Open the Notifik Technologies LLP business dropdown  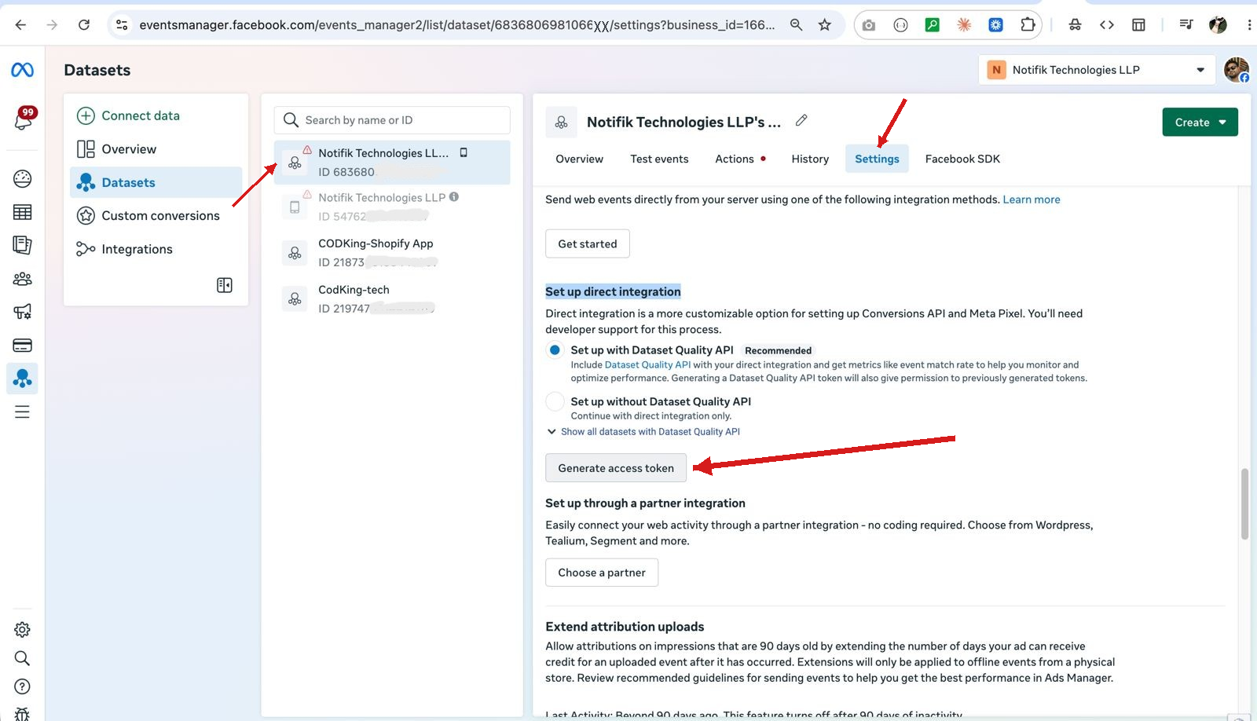[x=1097, y=70]
